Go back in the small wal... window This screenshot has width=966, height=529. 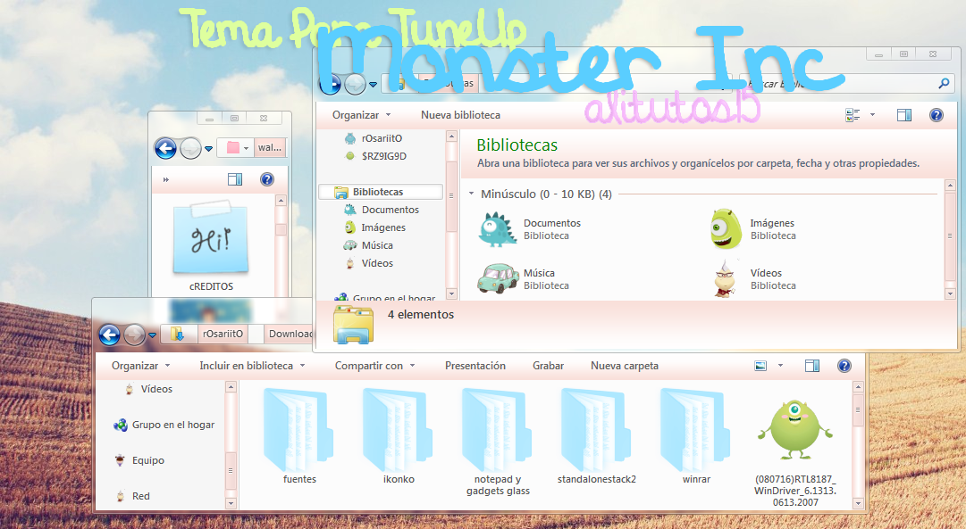click(x=165, y=148)
